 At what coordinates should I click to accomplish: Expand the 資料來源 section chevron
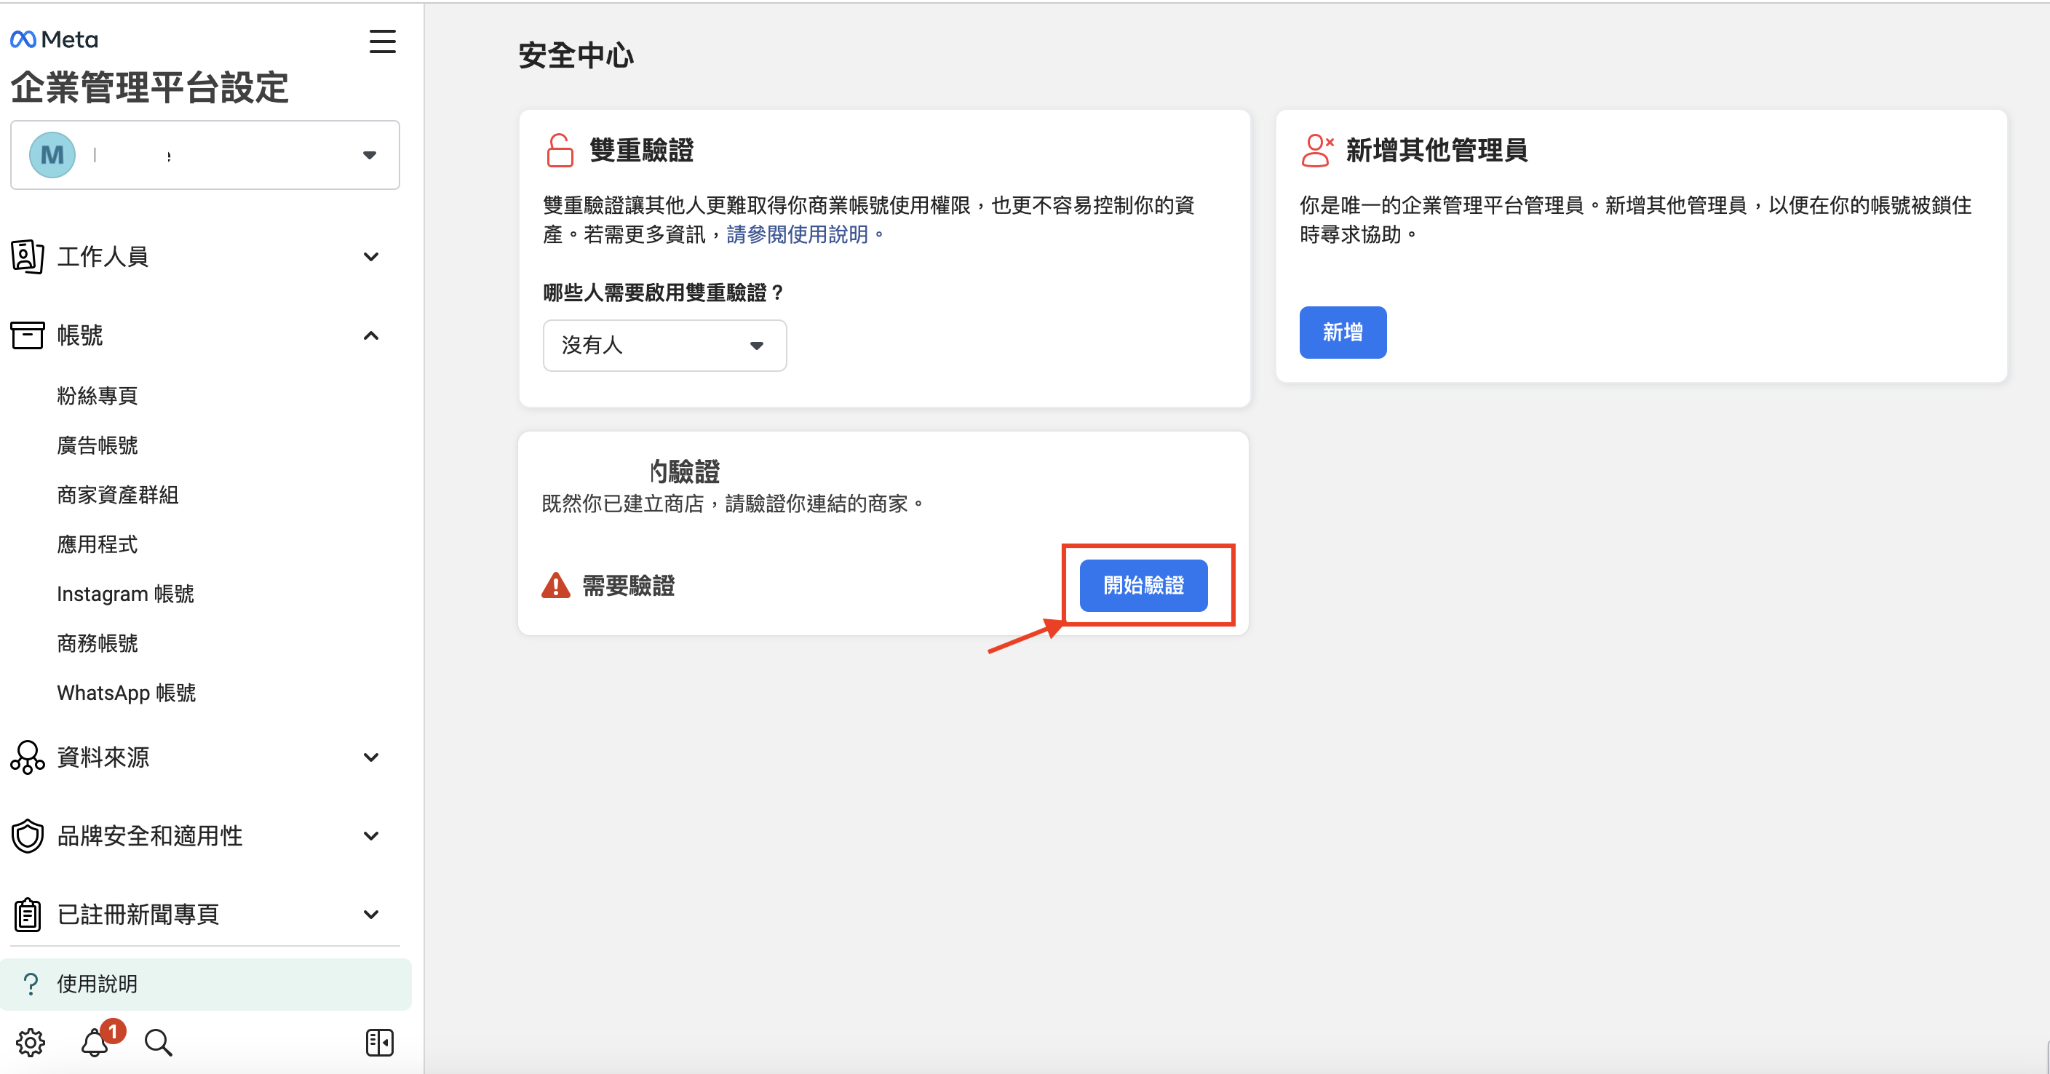click(x=371, y=757)
